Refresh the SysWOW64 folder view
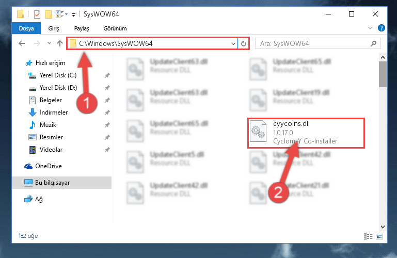The width and height of the screenshot is (397, 258). [244, 43]
